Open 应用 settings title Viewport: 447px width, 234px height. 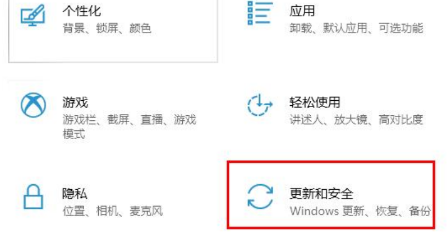(x=302, y=11)
